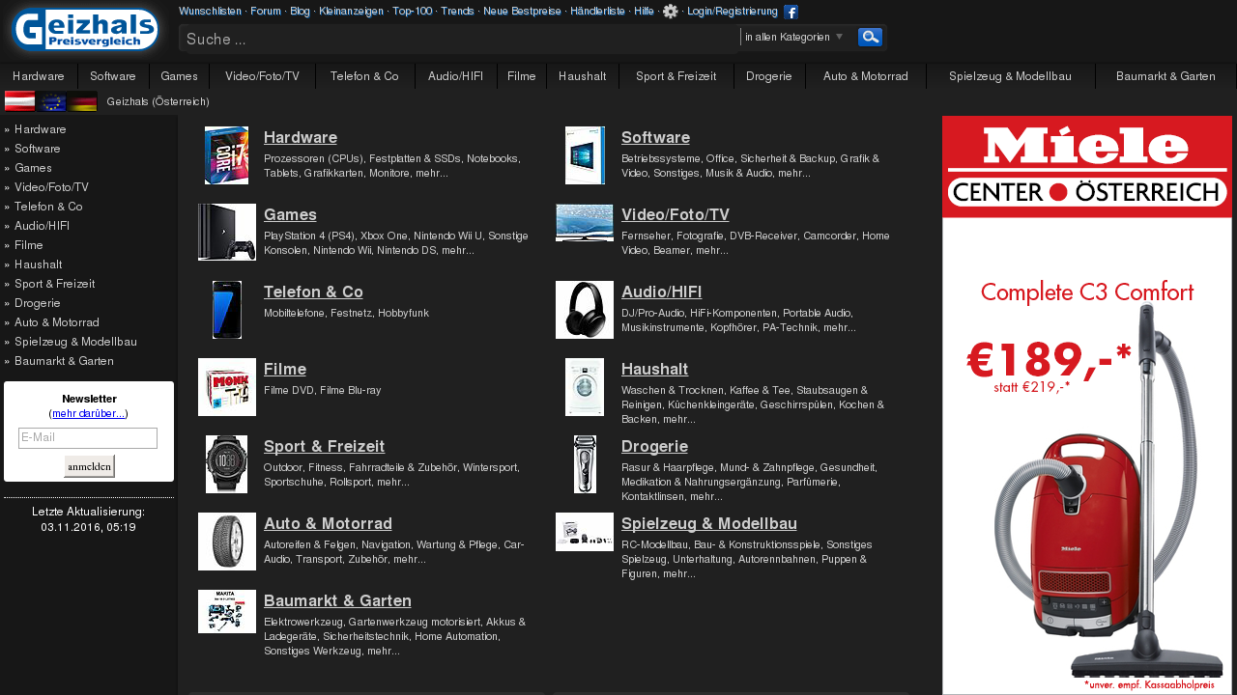Screen dimensions: 1237x695
Task: Open the Hardware category heading
Action: click(x=301, y=137)
